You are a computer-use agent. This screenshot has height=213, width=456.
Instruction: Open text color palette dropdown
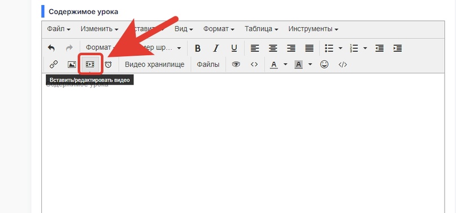click(x=285, y=64)
